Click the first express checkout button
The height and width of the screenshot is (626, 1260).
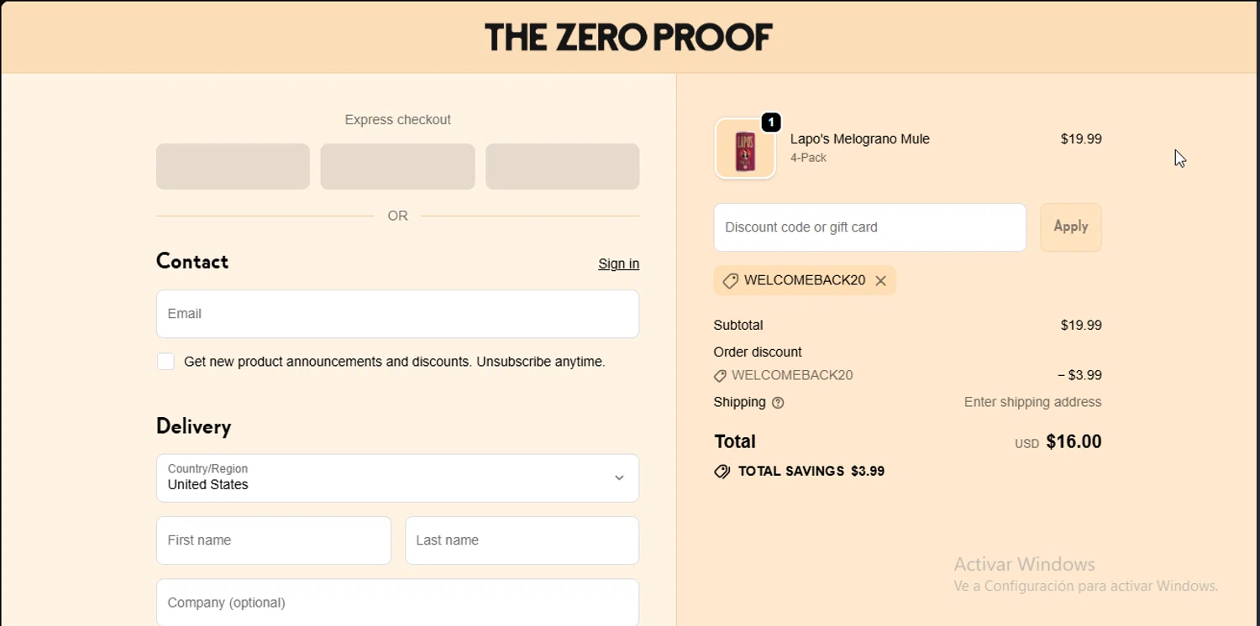(x=233, y=166)
